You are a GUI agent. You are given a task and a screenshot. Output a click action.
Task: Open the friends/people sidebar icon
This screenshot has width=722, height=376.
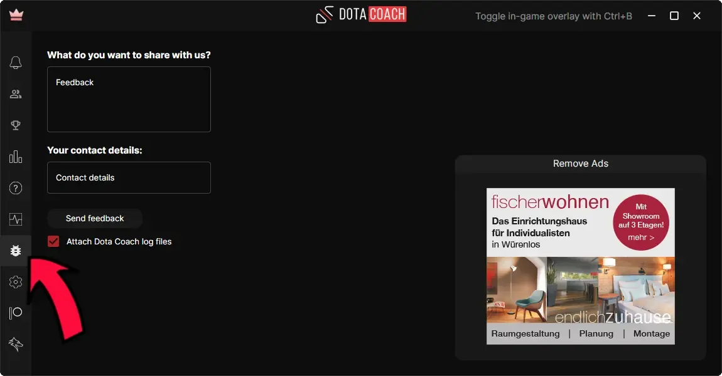point(16,94)
